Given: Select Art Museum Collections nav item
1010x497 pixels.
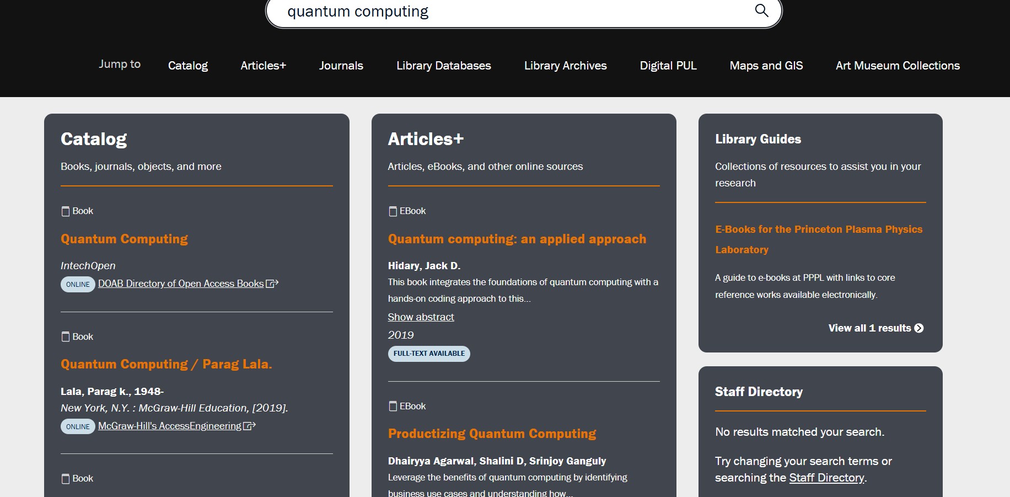Looking at the screenshot, I should (x=897, y=66).
